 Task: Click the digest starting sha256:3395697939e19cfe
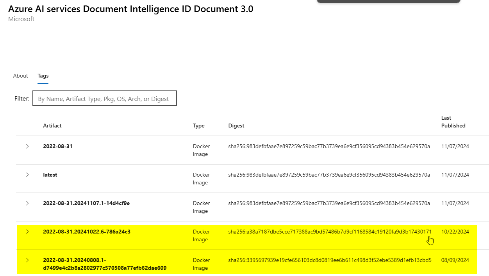330,260
